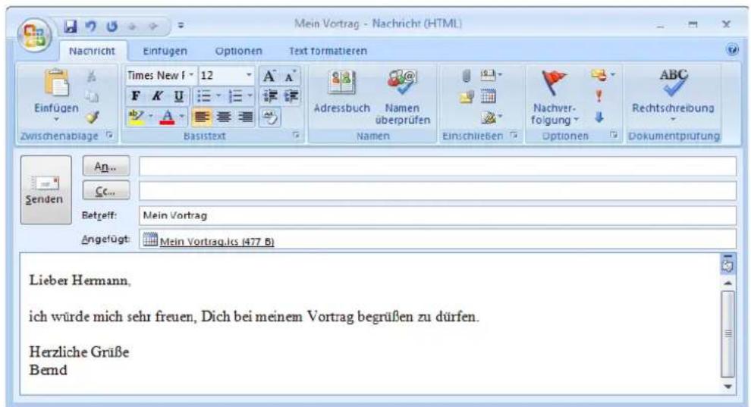751x407 pixels.
Task: Open the Office button menu
Action: point(34,34)
